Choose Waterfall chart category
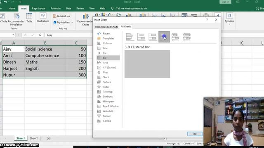This screenshot has width=264, height=148. tap(108, 111)
